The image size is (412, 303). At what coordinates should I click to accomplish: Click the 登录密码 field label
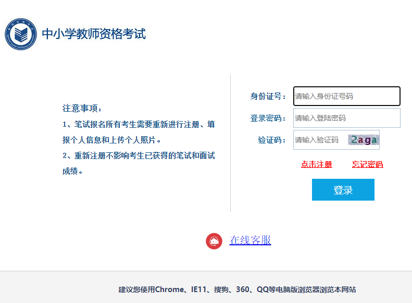pos(268,118)
